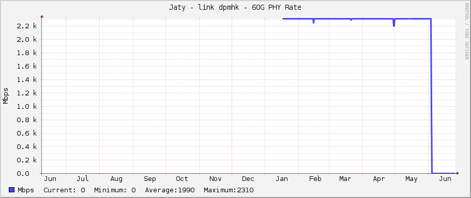
Task: Click the 'Nov' month label on the x-axis
Action: point(216,179)
